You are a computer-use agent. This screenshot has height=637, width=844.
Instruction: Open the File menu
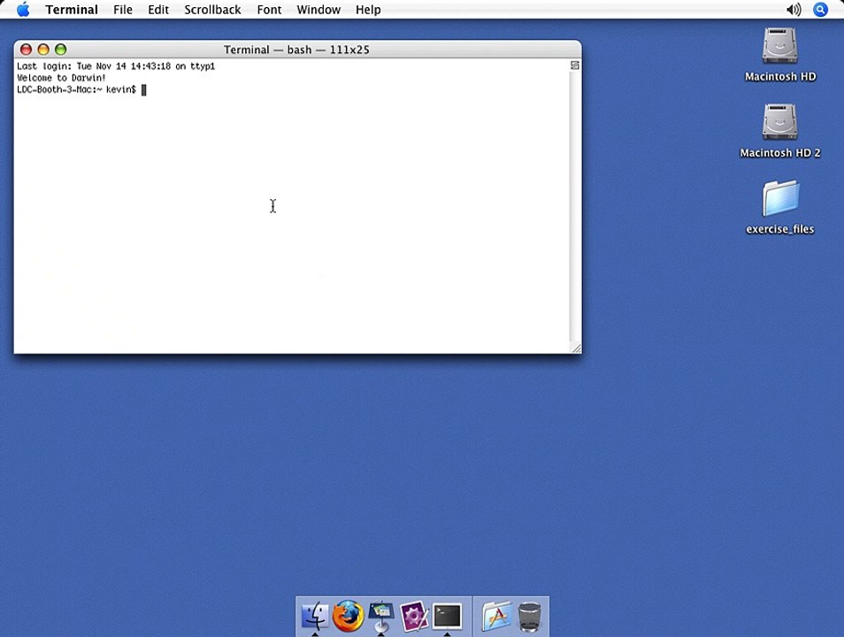[123, 10]
